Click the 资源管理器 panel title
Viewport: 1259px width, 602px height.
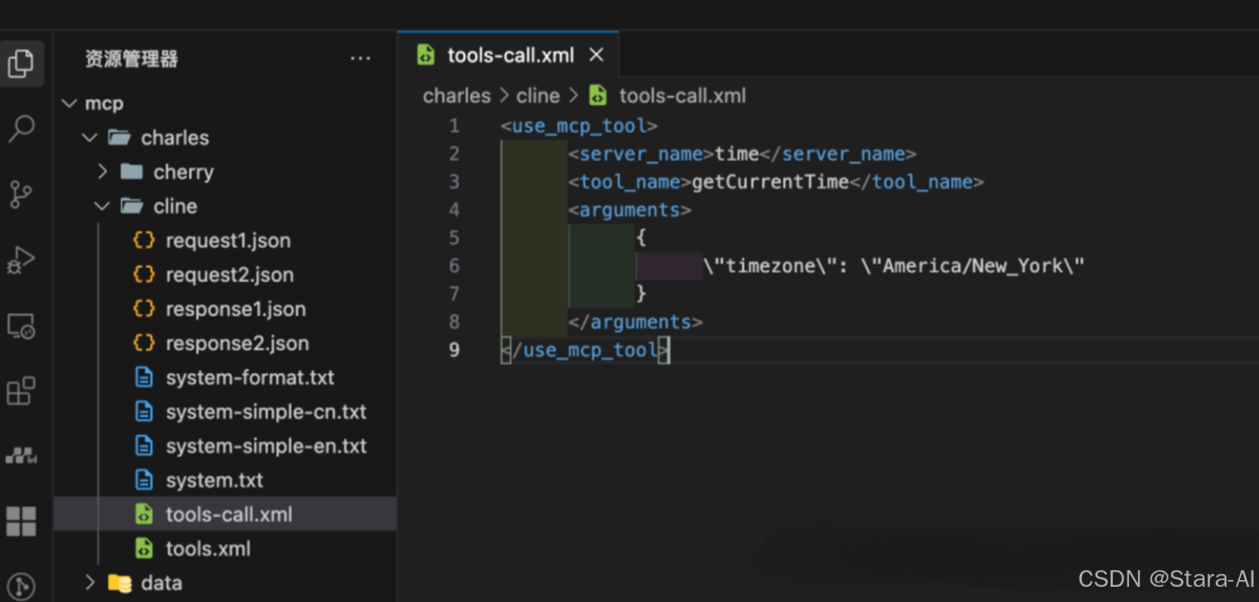[132, 59]
